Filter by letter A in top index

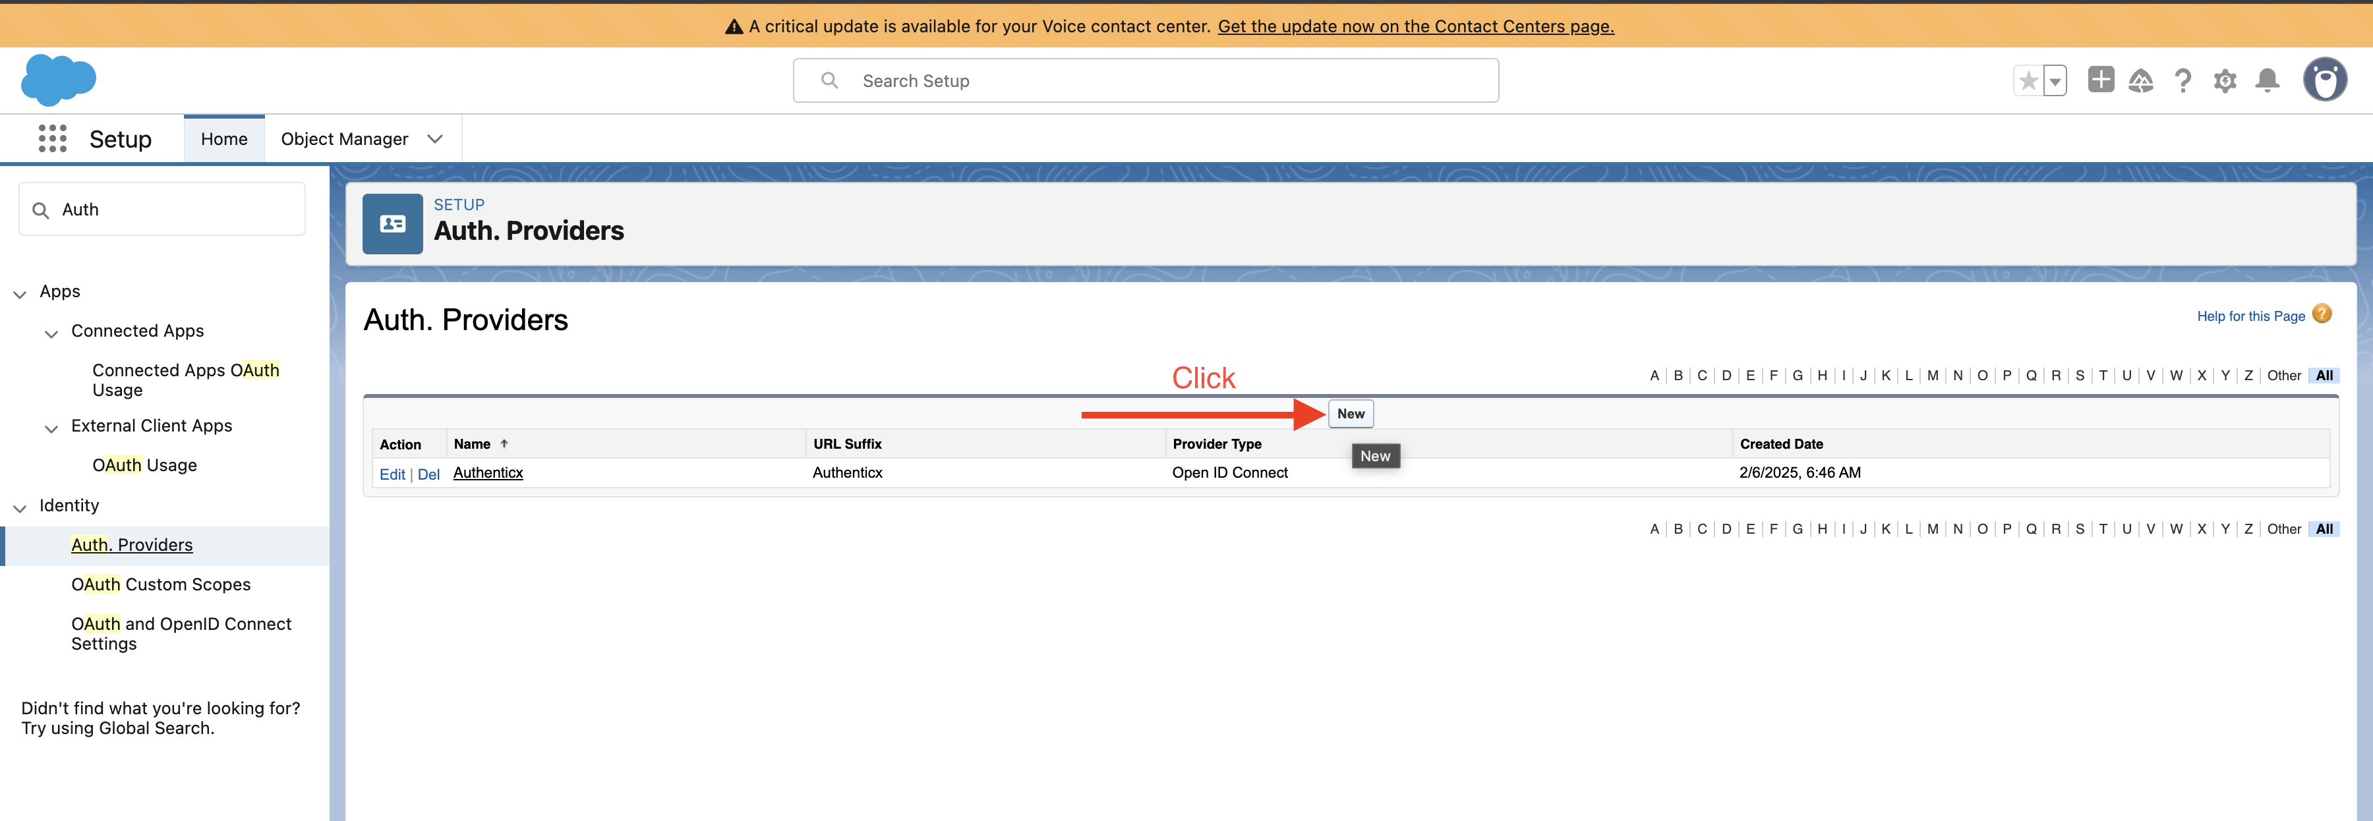point(1654,376)
